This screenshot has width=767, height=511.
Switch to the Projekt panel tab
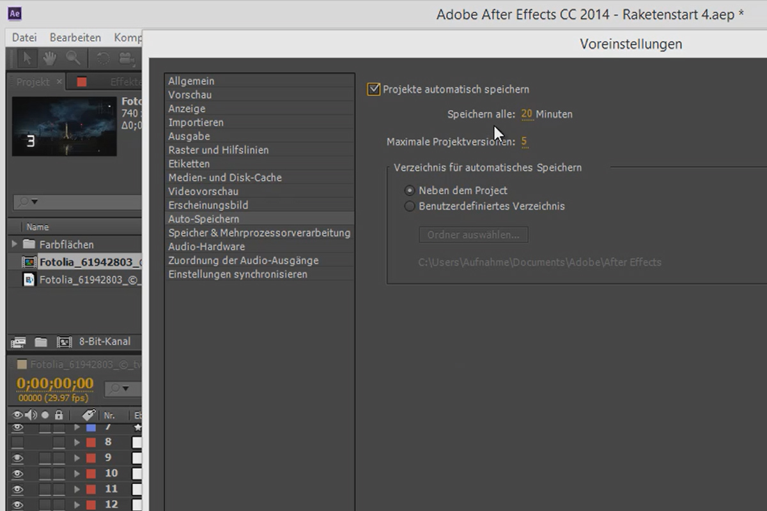click(33, 82)
